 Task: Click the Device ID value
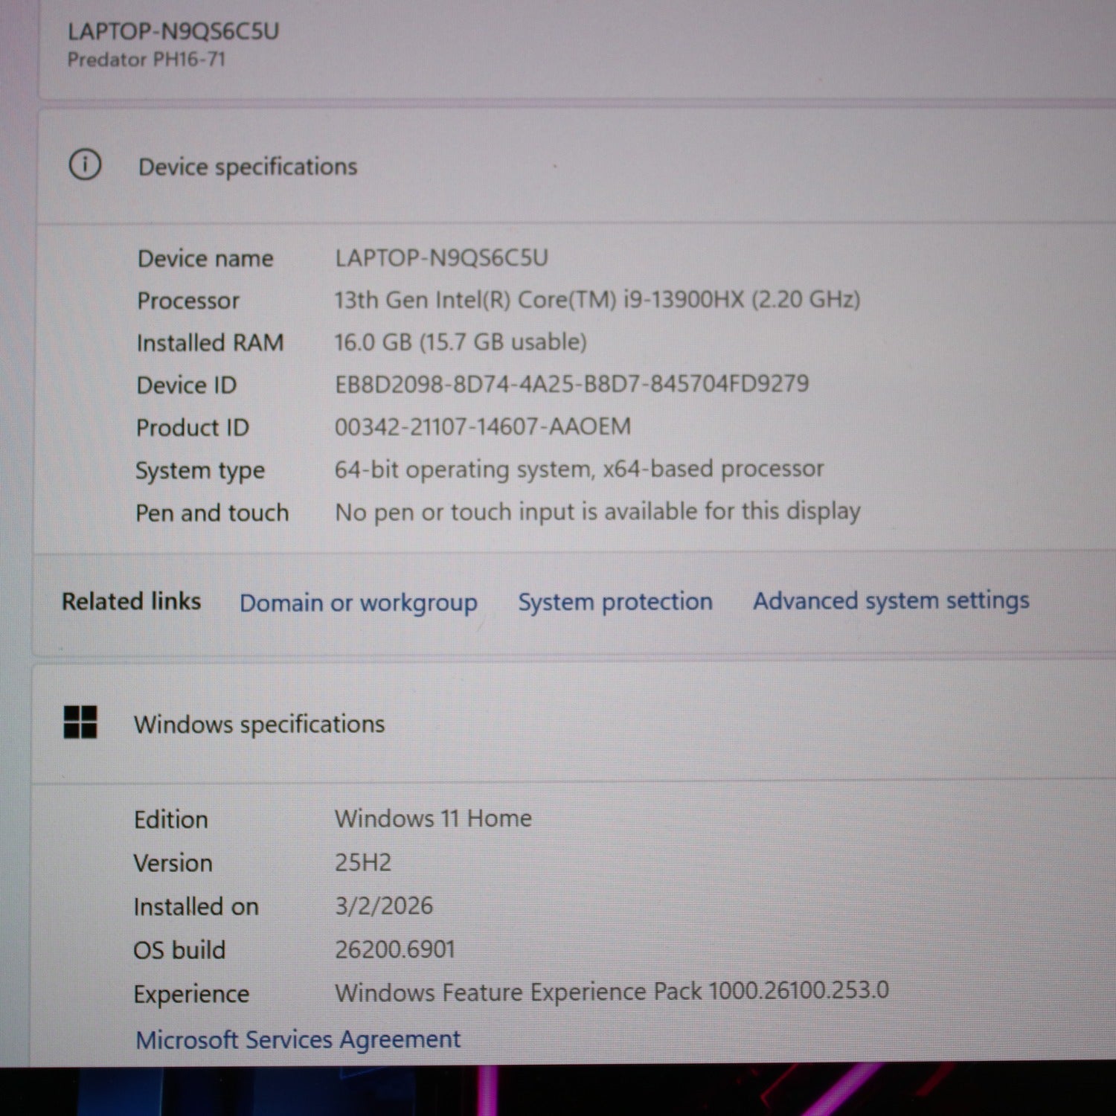tap(571, 384)
